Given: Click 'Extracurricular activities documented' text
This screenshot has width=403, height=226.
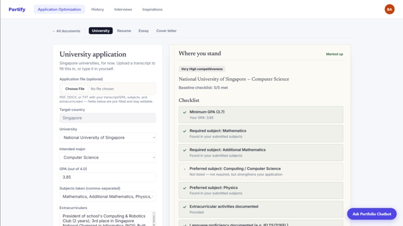Looking at the screenshot, I should 224,207.
